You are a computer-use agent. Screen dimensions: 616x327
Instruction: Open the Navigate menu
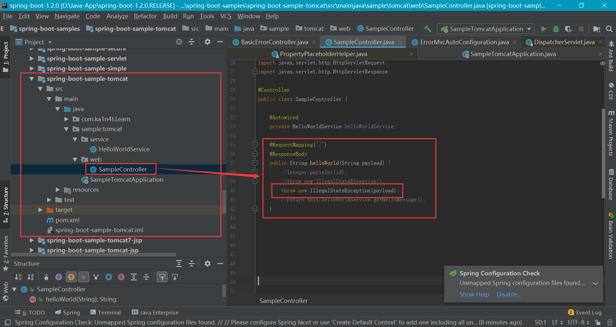67,16
